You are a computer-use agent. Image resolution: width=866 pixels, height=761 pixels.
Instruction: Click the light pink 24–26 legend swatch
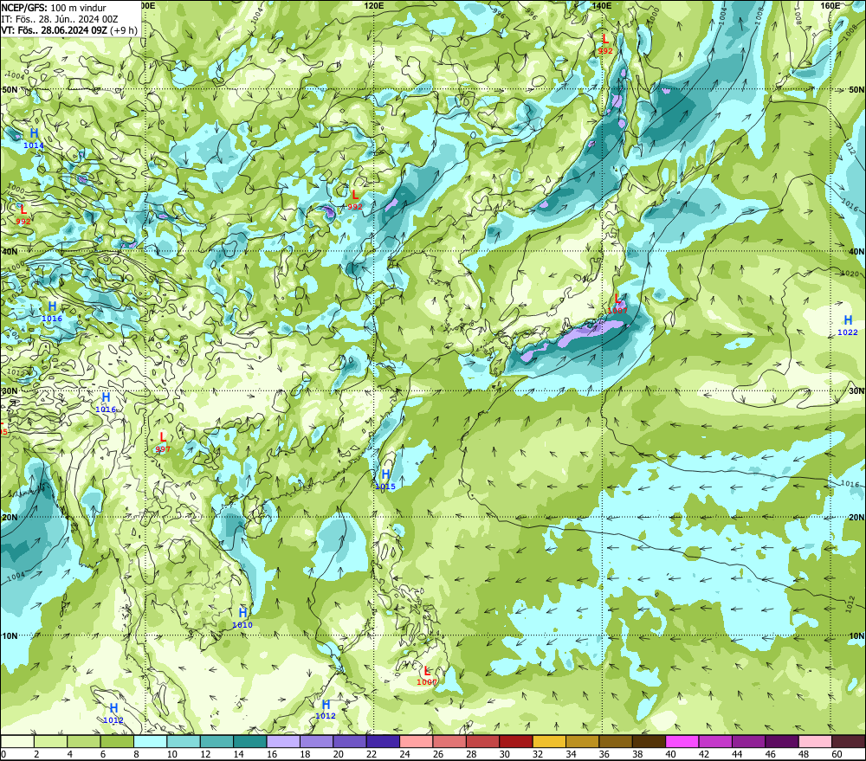coord(416,741)
